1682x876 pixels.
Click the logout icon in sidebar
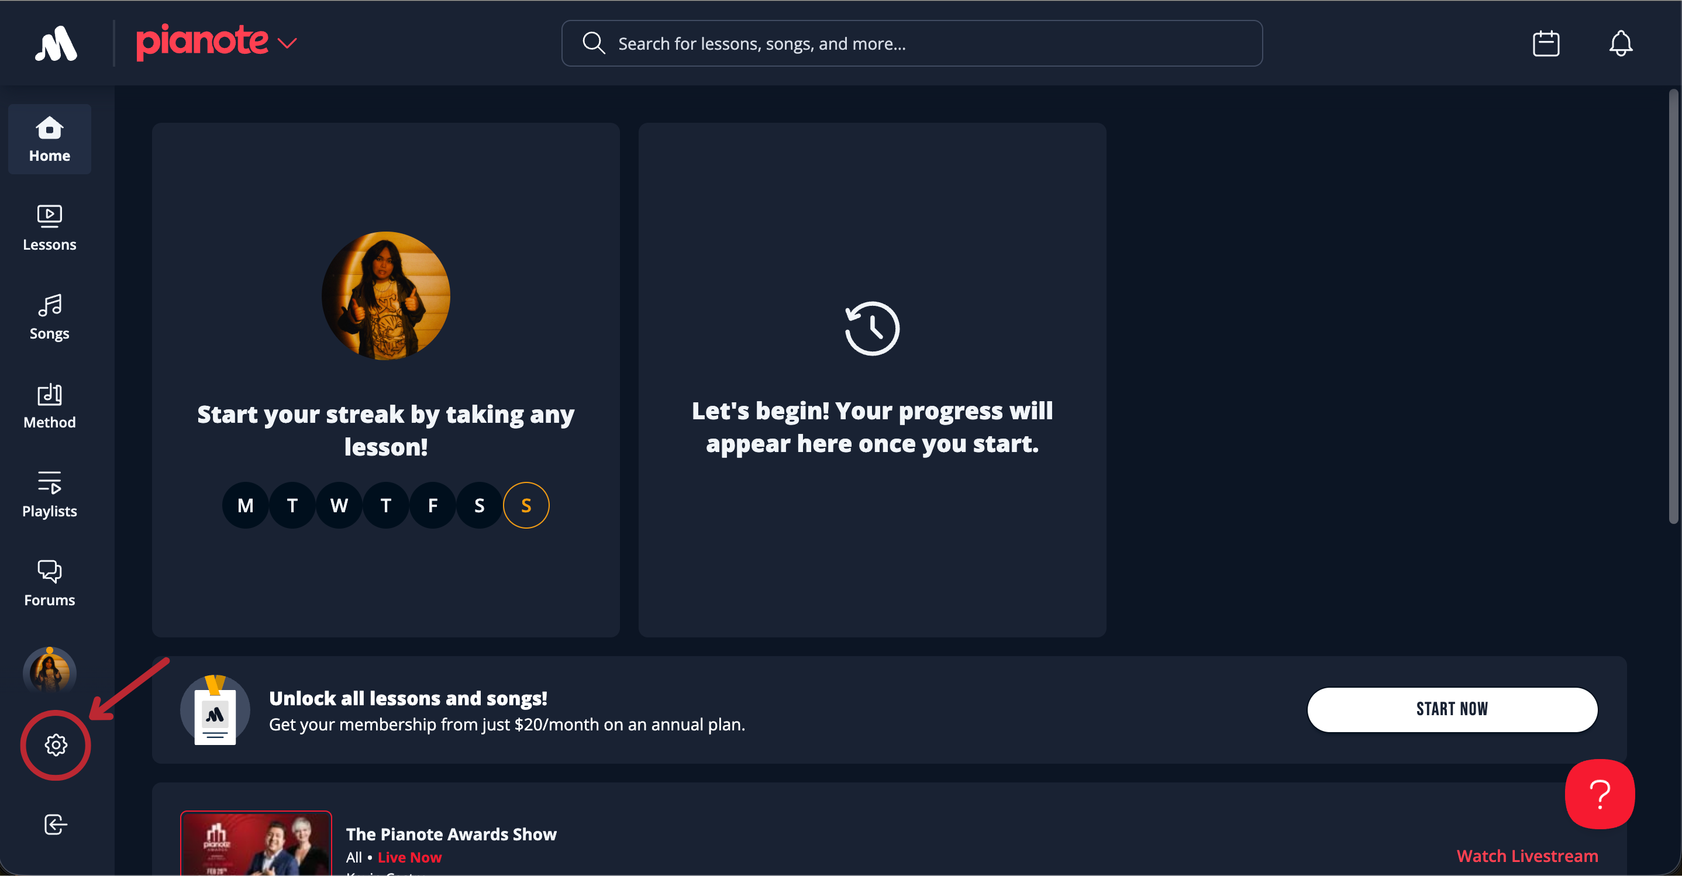(x=56, y=825)
